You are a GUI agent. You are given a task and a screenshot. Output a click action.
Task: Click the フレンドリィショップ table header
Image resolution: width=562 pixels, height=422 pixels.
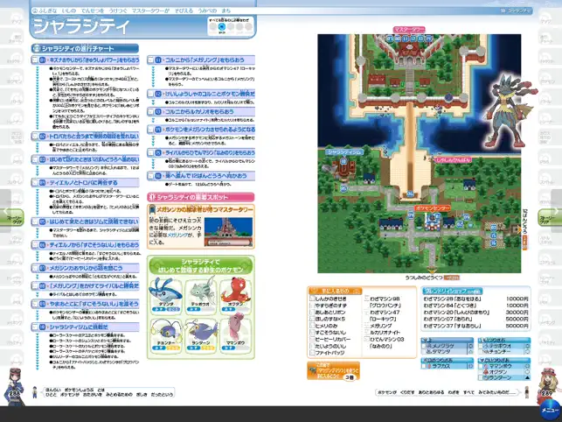pos(452,292)
